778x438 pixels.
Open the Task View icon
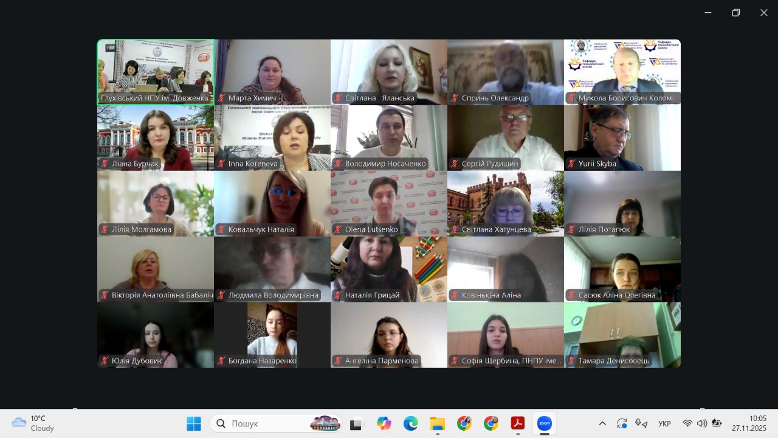356,423
